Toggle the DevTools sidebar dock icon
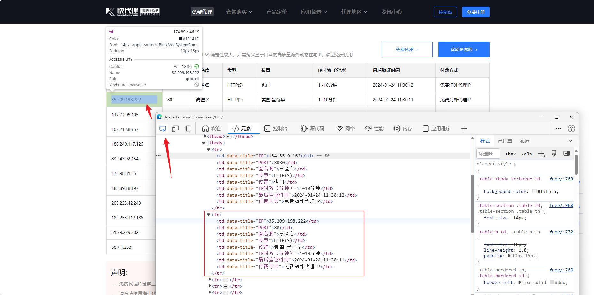The image size is (594, 295). point(188,128)
